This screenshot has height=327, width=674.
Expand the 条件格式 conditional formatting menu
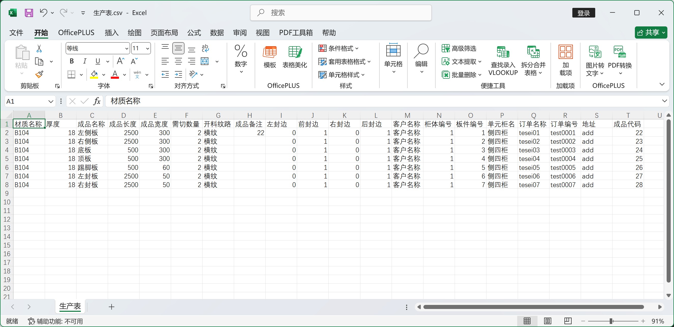pos(338,48)
